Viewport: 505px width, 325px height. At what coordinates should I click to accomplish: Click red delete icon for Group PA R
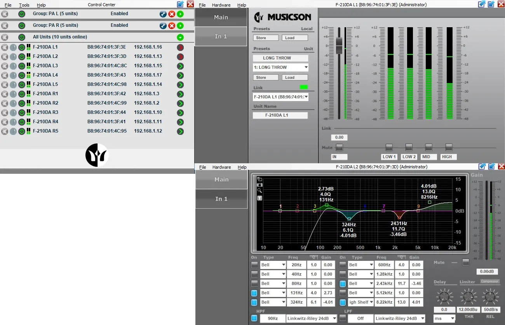[x=172, y=26]
